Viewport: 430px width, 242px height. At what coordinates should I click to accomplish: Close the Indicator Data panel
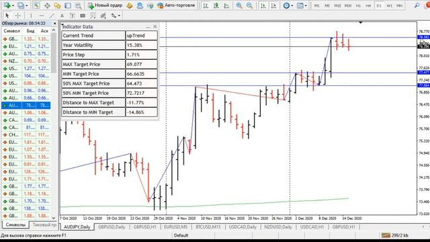[x=155, y=26]
